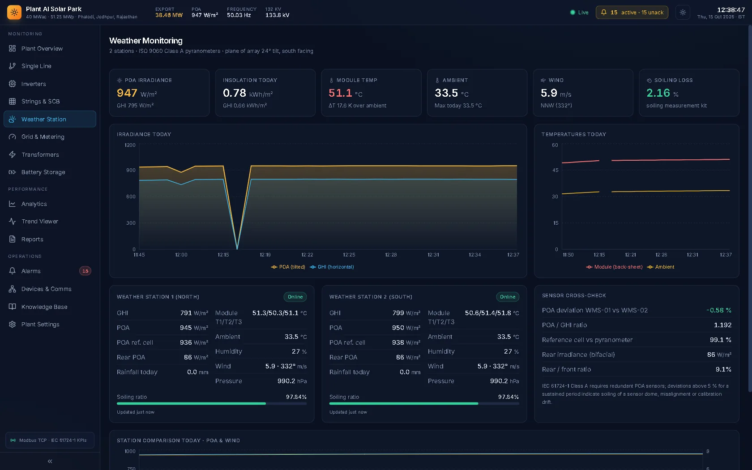Open the Knowledge Base book icon
The image size is (752, 470).
point(13,307)
